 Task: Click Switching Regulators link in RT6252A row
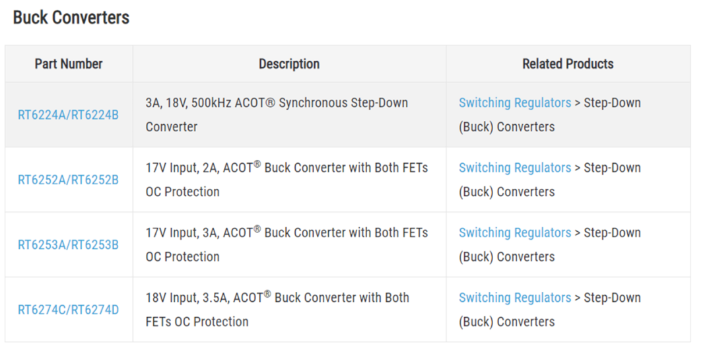click(514, 168)
